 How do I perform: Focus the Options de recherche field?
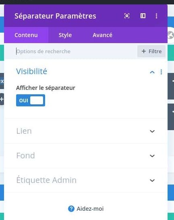75,51
